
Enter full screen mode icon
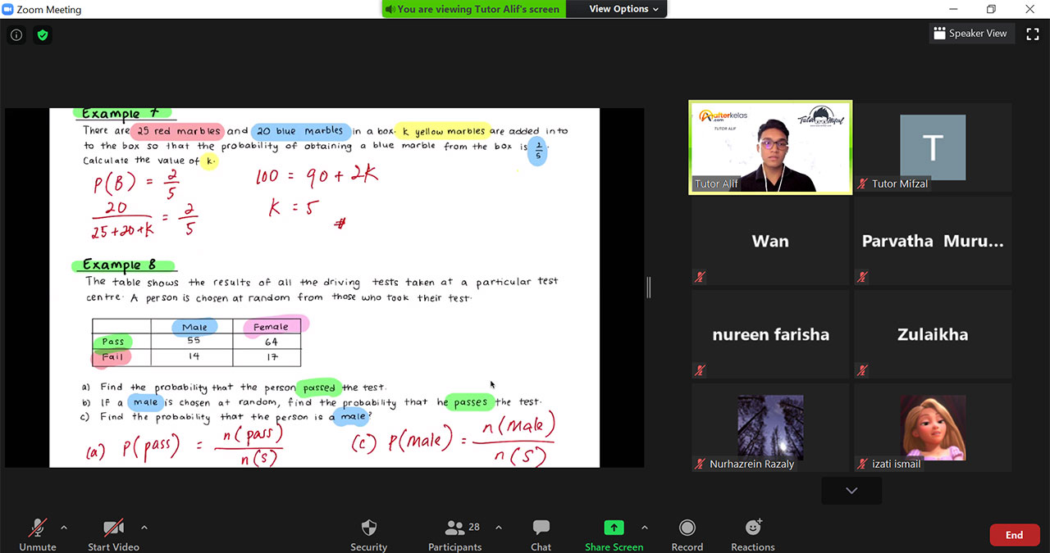click(x=1033, y=34)
